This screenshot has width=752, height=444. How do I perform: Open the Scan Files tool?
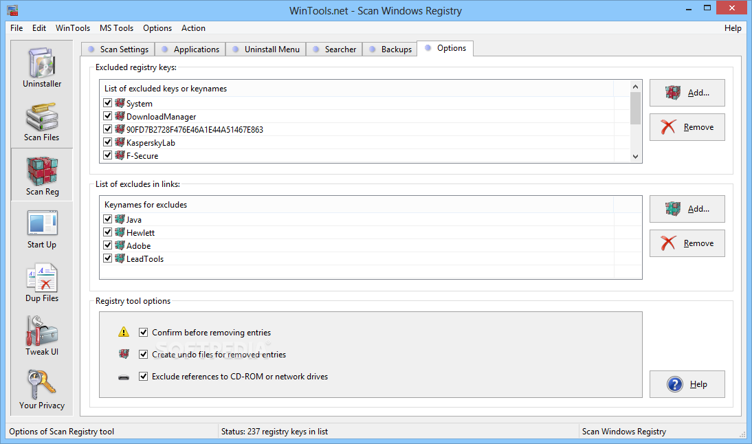[42, 121]
